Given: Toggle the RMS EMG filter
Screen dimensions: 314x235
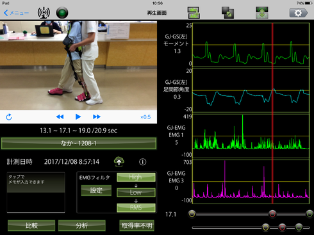Looking at the screenshot, I should click(x=136, y=207).
